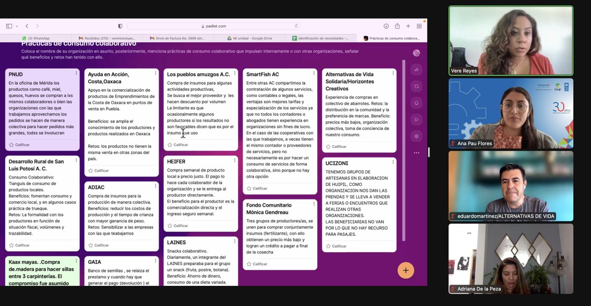Open the privacy shield report icon

click(120, 26)
